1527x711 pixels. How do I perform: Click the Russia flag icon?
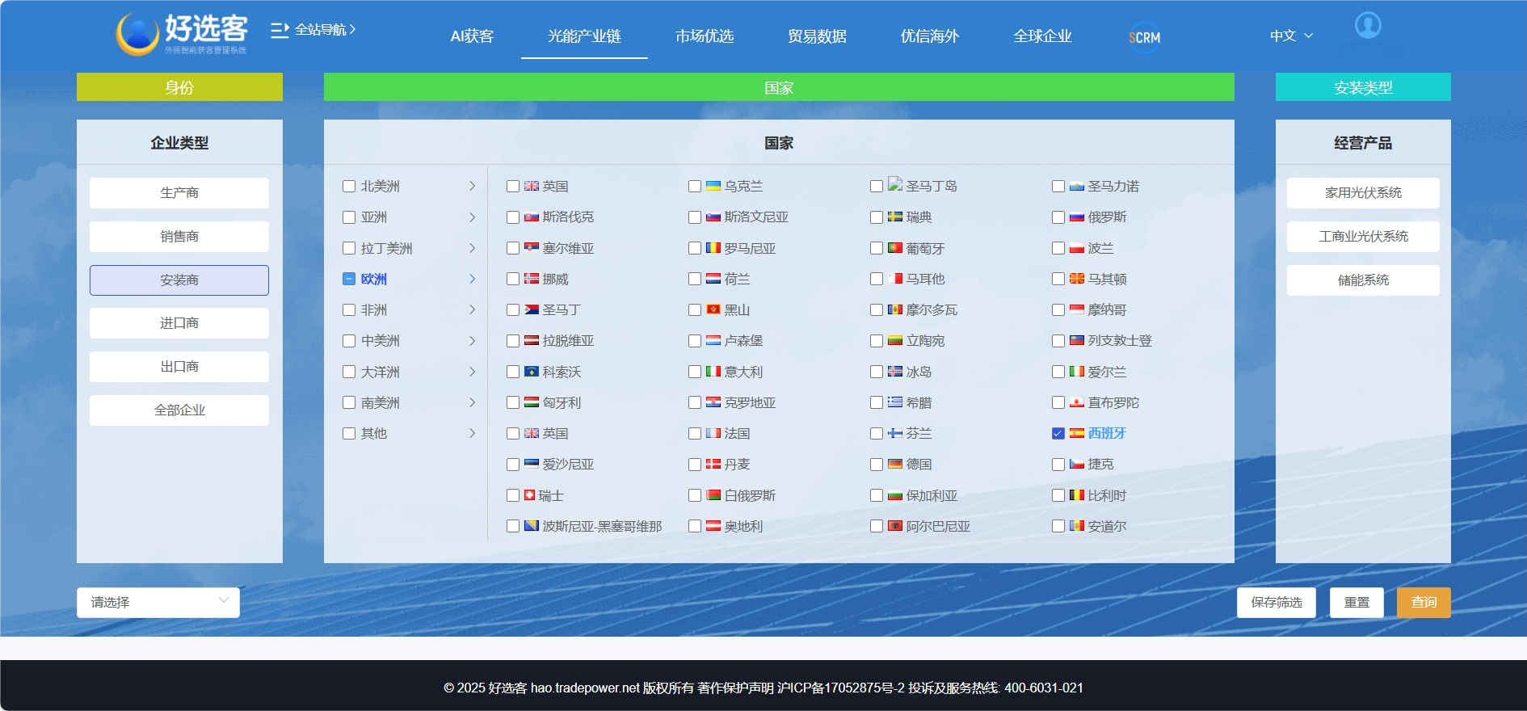pyautogui.click(x=1077, y=217)
